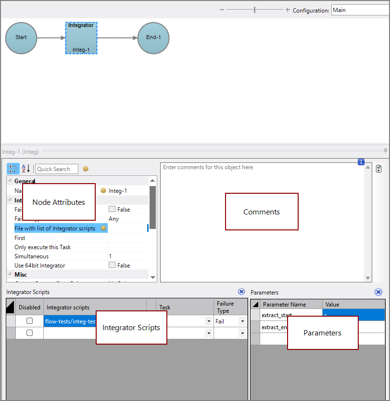
Task: Toggle the first False checkbox under Integrator
Action: [112, 209]
